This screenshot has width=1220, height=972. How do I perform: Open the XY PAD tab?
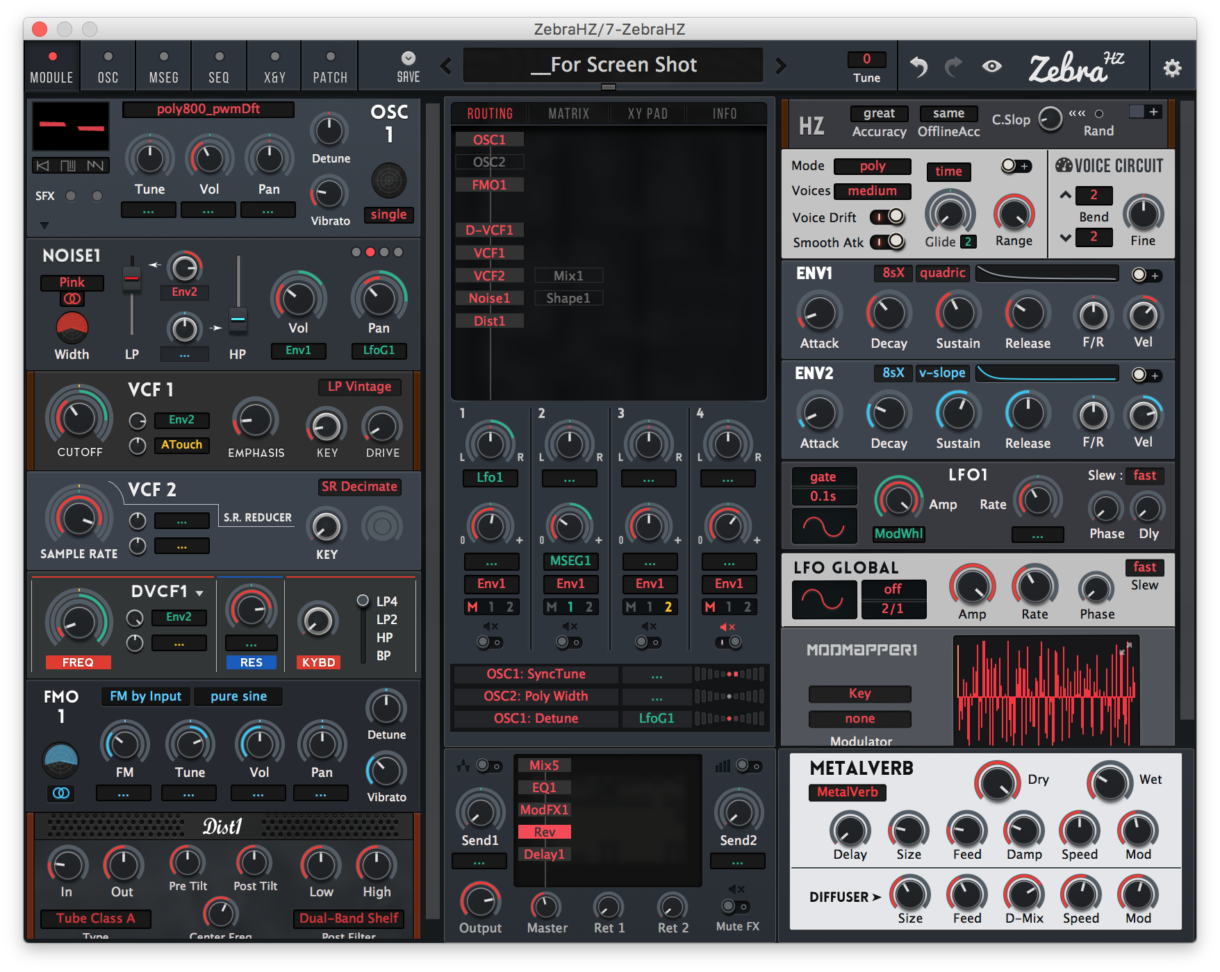[x=648, y=114]
